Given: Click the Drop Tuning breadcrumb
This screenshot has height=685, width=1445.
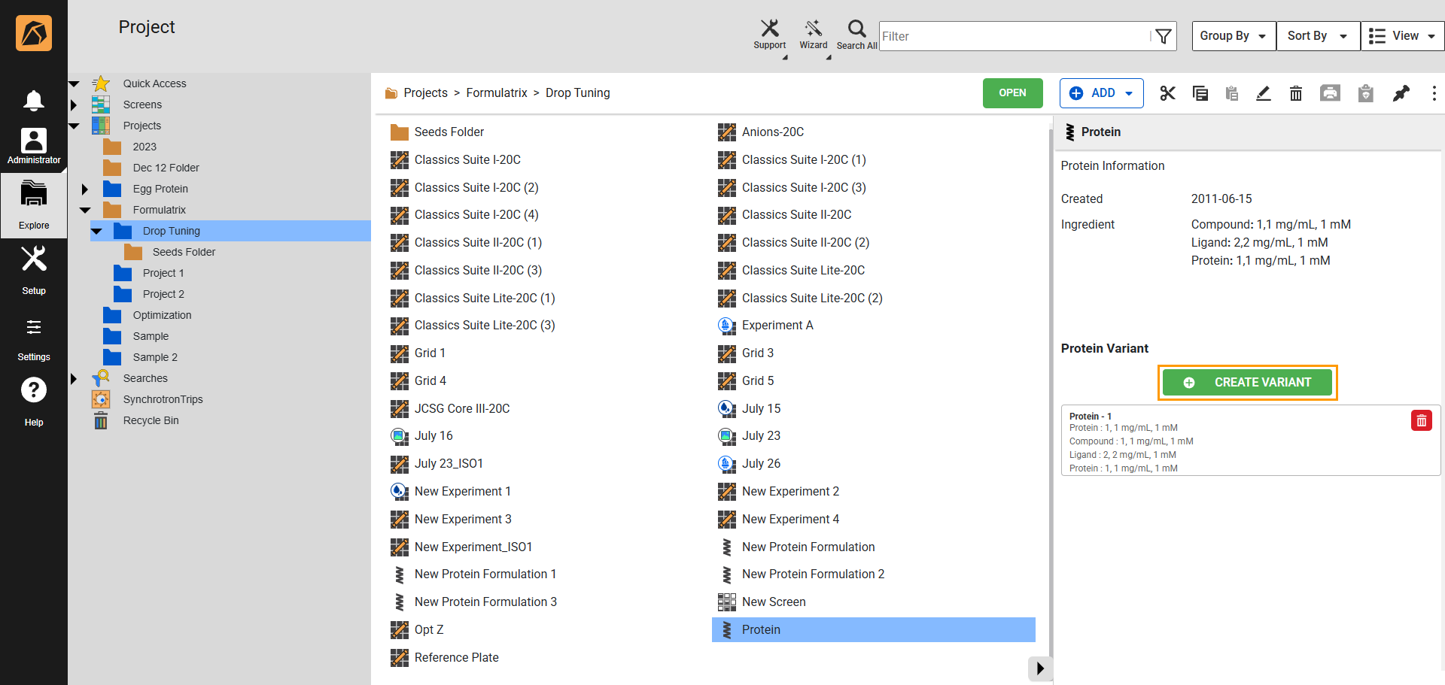Looking at the screenshot, I should [x=577, y=93].
